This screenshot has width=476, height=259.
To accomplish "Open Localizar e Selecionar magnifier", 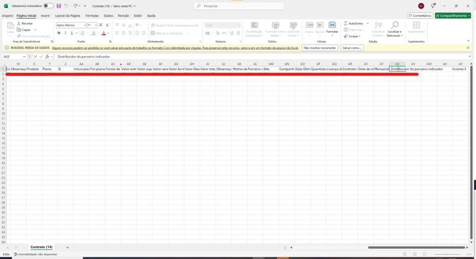I will [x=395, y=25].
